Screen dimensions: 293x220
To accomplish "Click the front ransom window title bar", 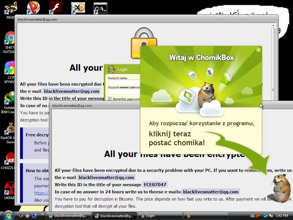I will 95,105.
